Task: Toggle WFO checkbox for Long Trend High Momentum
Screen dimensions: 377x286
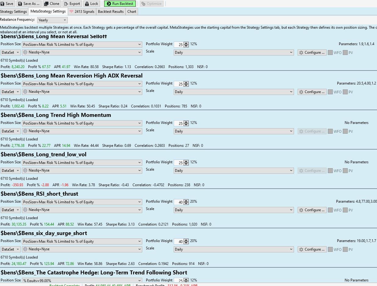Action: click(330, 131)
